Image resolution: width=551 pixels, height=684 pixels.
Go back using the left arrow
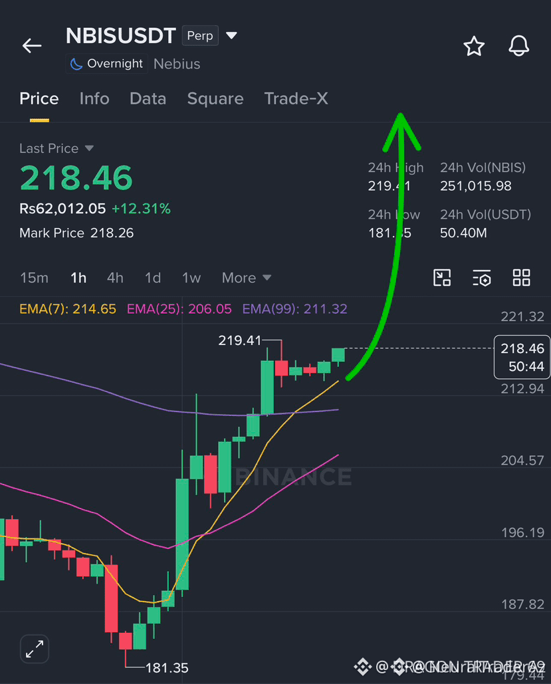pyautogui.click(x=32, y=45)
